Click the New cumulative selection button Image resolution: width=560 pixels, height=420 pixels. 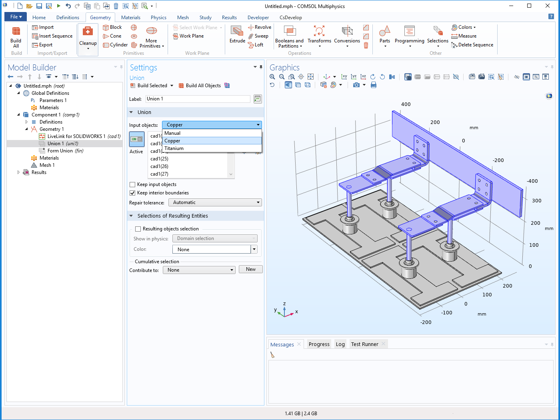[x=251, y=269]
